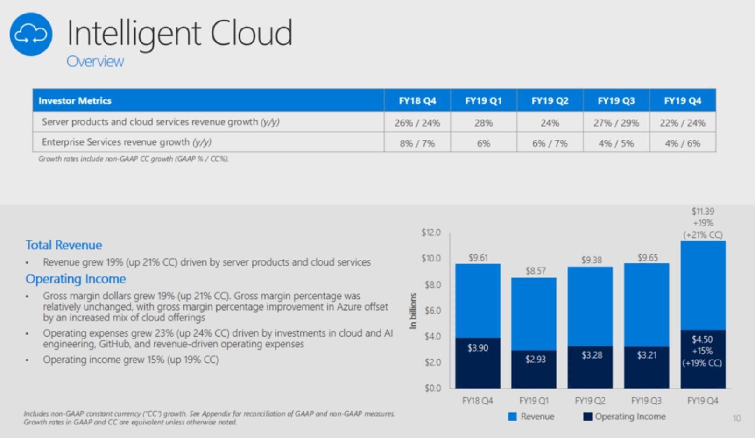The width and height of the screenshot is (755, 438).
Task: Click the 28% cell under FY19 Q1
Action: (483, 123)
